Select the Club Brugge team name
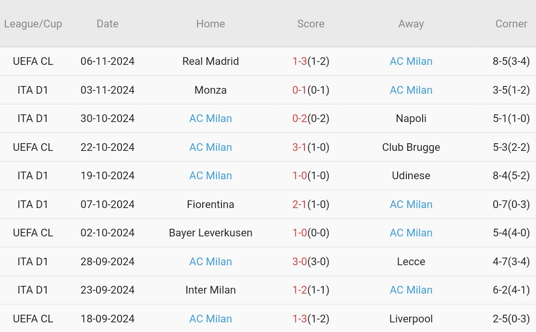Image resolution: width=536 pixels, height=332 pixels. [x=411, y=147]
